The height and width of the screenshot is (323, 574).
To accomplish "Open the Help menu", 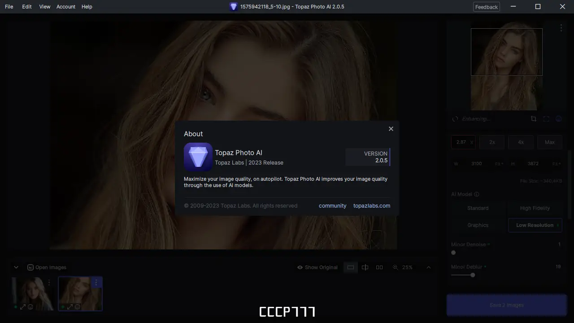I will (x=87, y=7).
